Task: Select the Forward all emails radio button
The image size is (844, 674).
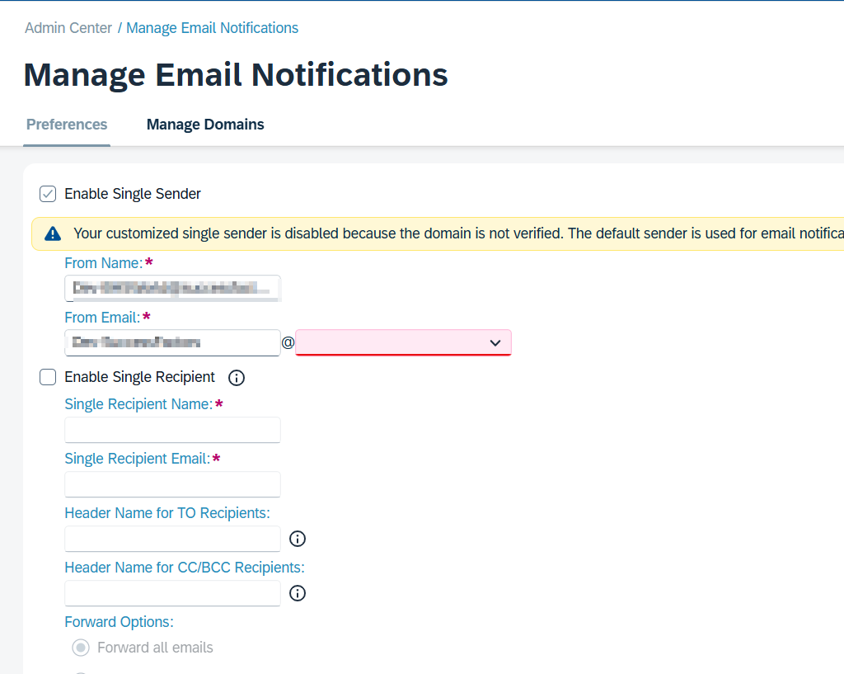Action: (x=81, y=648)
